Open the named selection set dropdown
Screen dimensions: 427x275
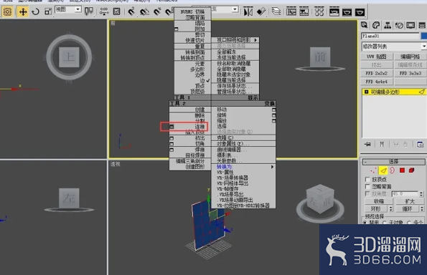point(235,9)
